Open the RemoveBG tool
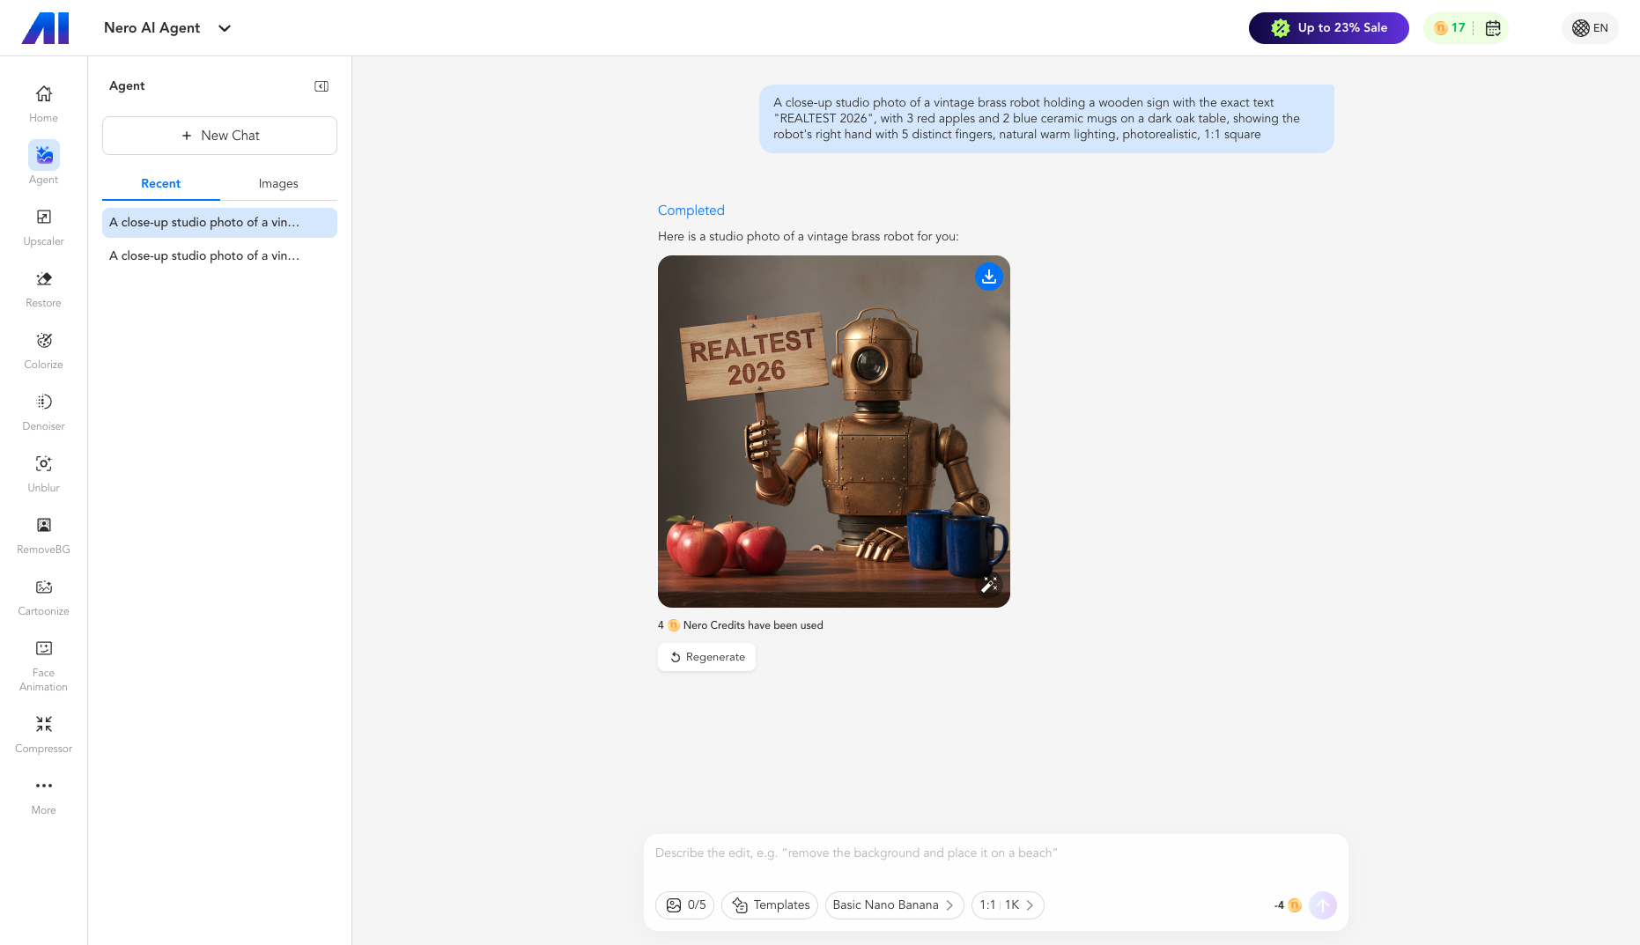Screen dimensions: 1640x945 point(43,535)
